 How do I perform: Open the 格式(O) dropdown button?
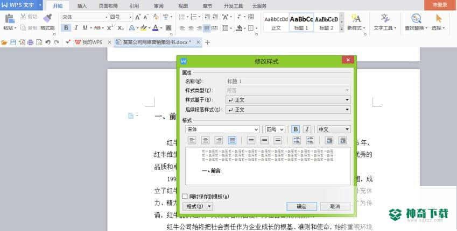198,206
